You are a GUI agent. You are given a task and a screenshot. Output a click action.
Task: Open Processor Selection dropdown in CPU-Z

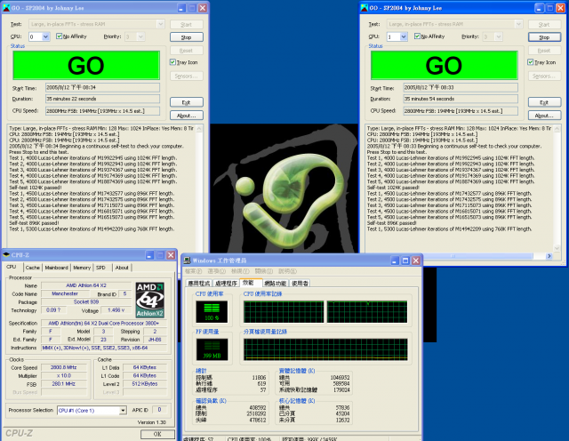[123, 411]
